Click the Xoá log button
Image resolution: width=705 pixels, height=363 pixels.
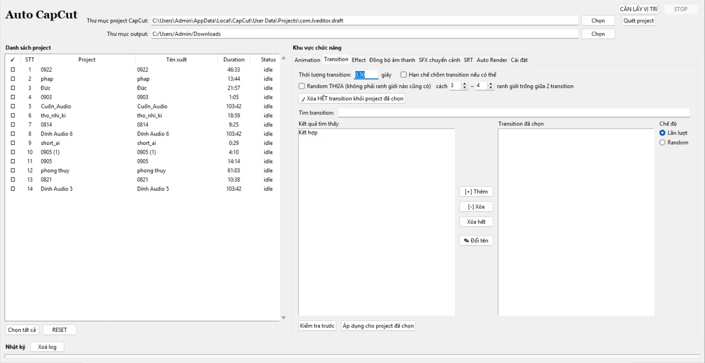coord(47,347)
